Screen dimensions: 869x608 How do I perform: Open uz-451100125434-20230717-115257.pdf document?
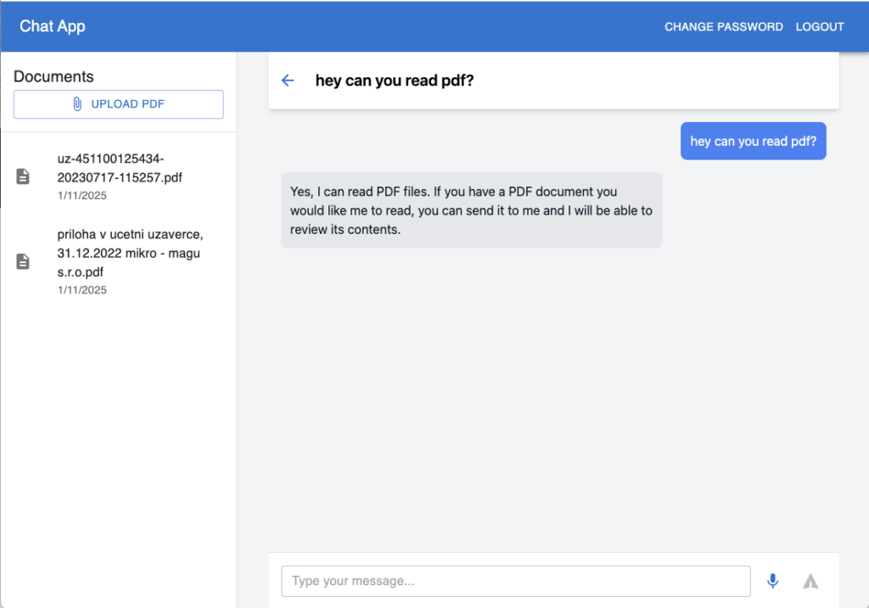[119, 168]
